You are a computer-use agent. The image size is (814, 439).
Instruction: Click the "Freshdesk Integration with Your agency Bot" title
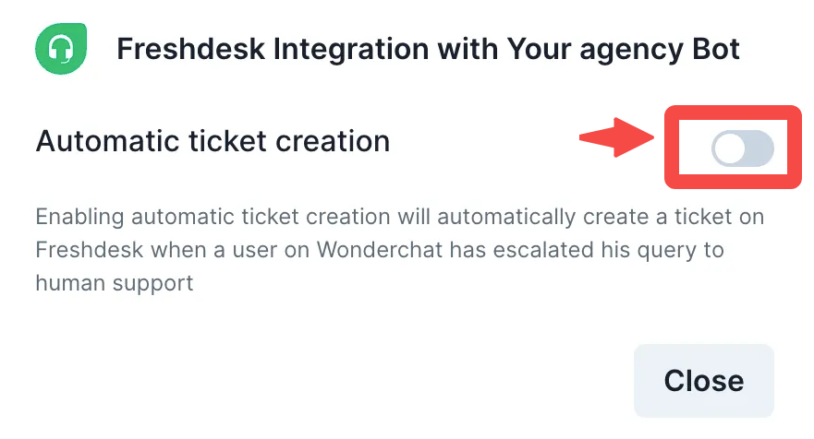[428, 49]
